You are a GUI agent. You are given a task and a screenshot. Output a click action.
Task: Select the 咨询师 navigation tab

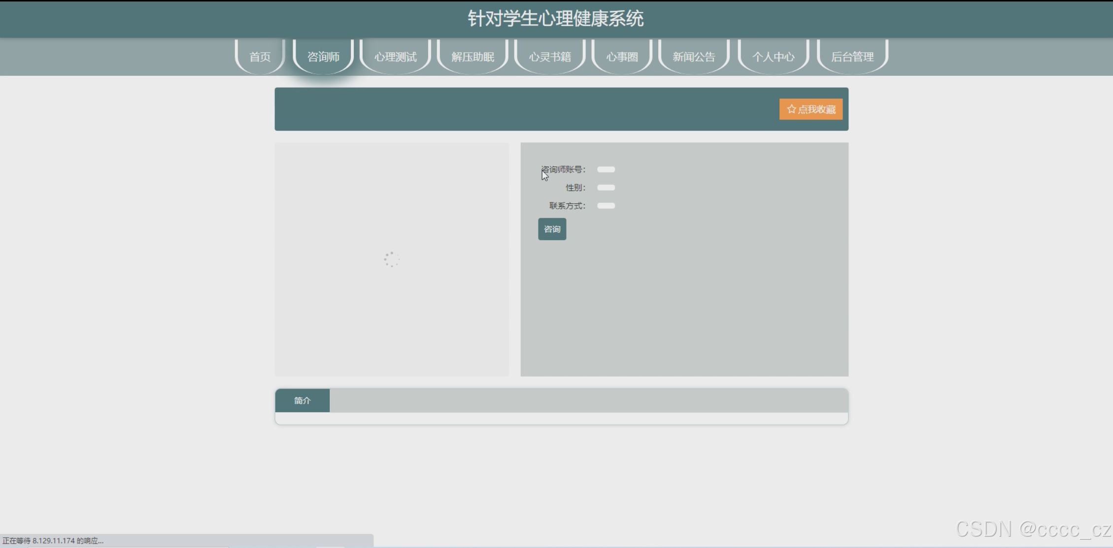click(323, 57)
